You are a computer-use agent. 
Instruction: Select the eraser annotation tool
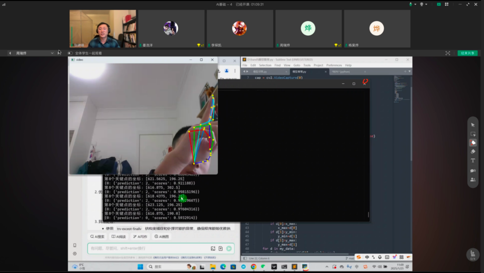pyautogui.click(x=473, y=152)
